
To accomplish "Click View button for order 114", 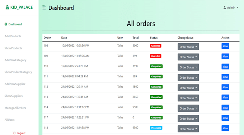I will click(x=225, y=108).
